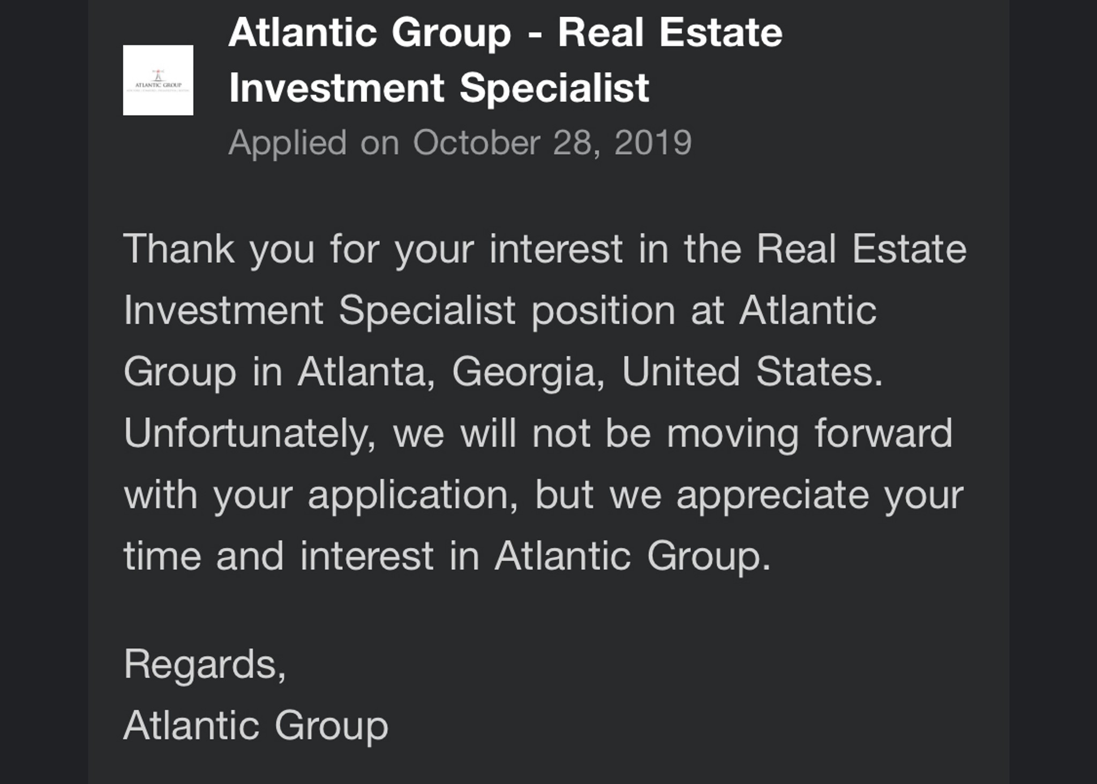
Task: Select the Investment Specialist heading line
Action: click(439, 88)
